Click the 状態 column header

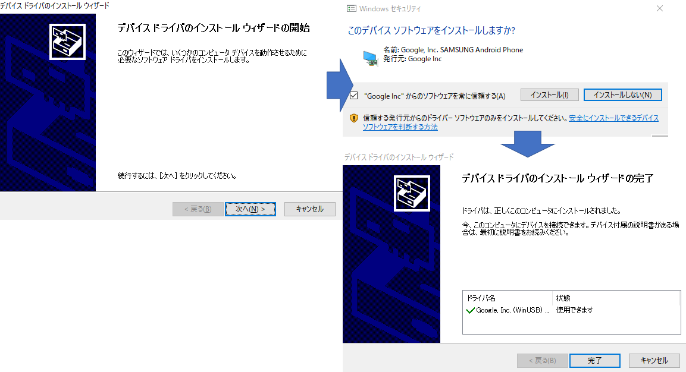pos(563,298)
